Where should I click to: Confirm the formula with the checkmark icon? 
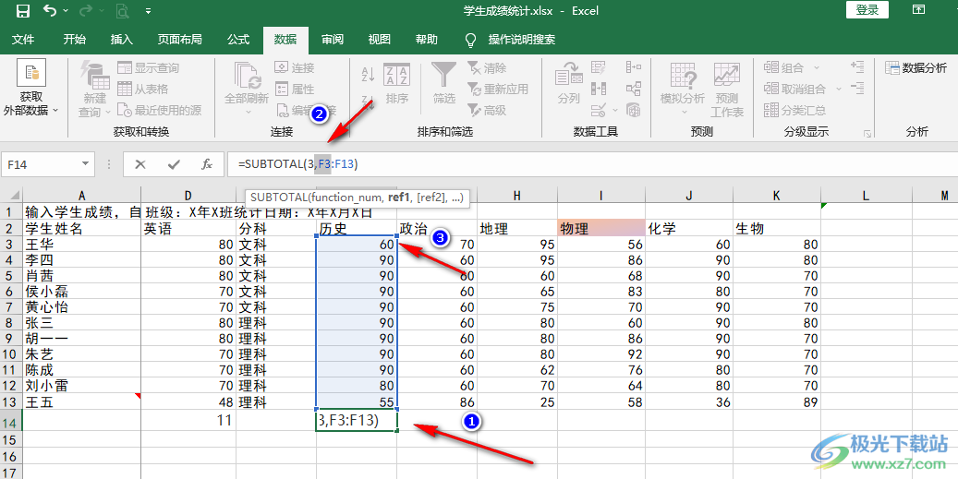coord(174,164)
